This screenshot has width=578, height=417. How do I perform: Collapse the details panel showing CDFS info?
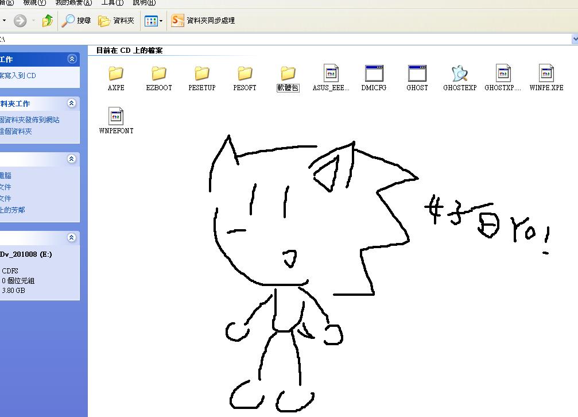72,237
